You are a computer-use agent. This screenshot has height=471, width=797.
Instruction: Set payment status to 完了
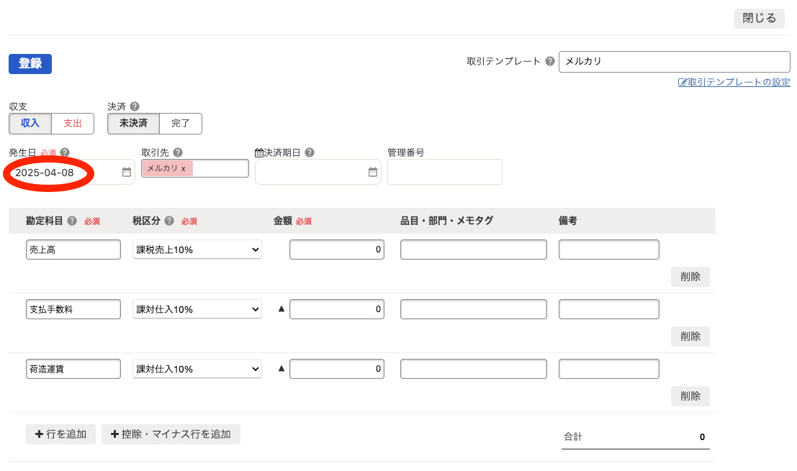coord(181,123)
